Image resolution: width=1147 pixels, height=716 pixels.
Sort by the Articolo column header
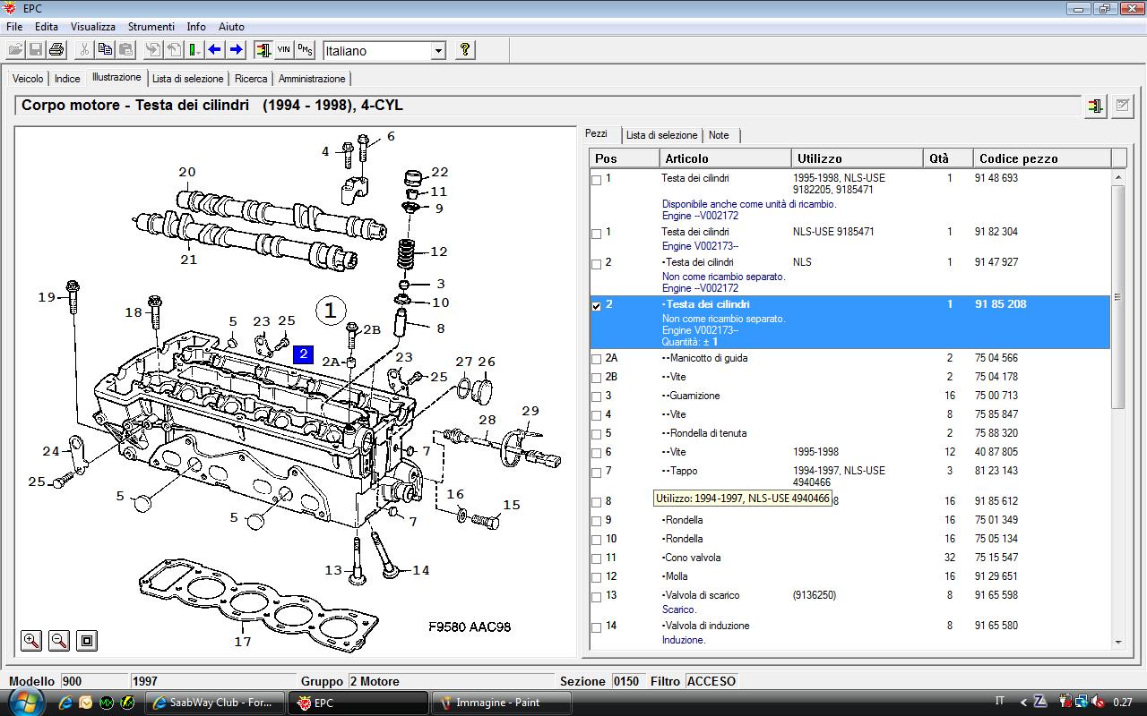(x=727, y=158)
